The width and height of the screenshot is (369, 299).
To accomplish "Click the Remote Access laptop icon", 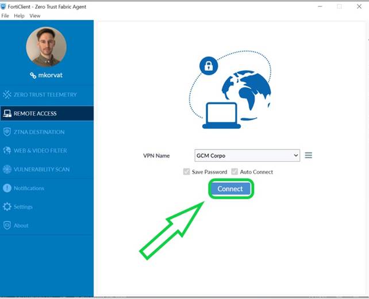I will [x=7, y=113].
